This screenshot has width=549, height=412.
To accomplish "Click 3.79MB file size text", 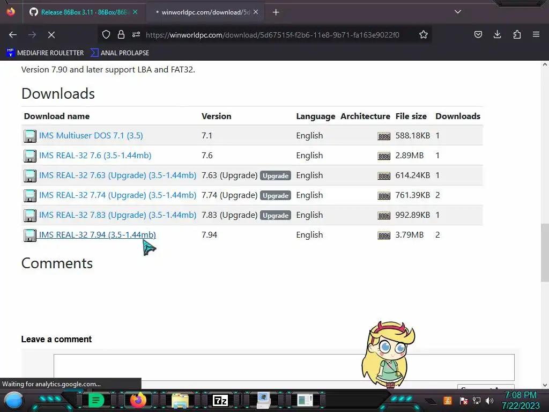I will 409,235.
